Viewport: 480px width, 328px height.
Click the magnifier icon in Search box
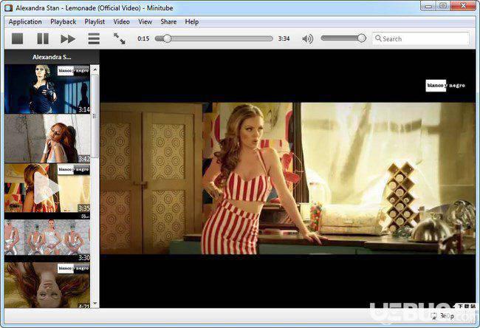(378, 38)
